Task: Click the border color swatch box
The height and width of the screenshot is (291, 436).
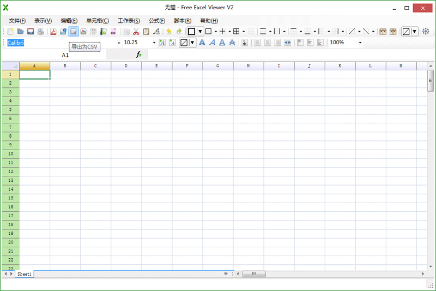Action: pos(192,32)
